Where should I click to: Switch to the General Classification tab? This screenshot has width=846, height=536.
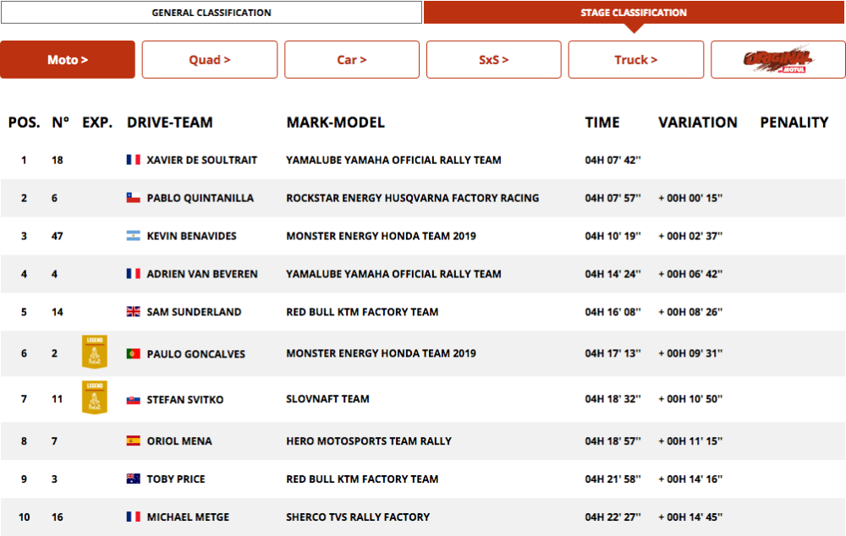pos(211,13)
